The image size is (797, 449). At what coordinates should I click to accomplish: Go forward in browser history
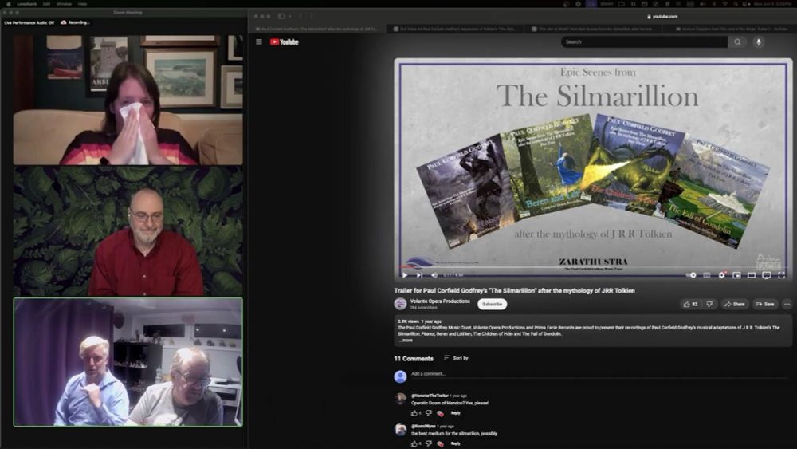click(311, 16)
